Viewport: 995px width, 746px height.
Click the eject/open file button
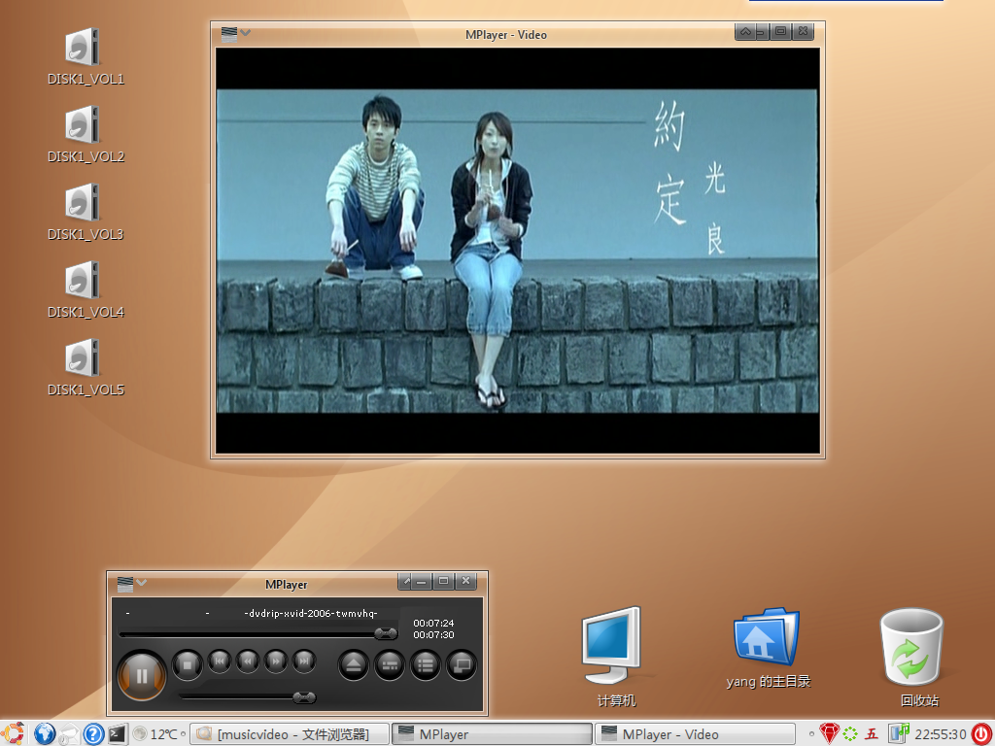coord(354,664)
